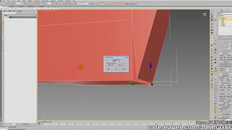This screenshot has width=232, height=130.
Task: Toggle the Full Interactivity checkbox
Action: [221, 114]
